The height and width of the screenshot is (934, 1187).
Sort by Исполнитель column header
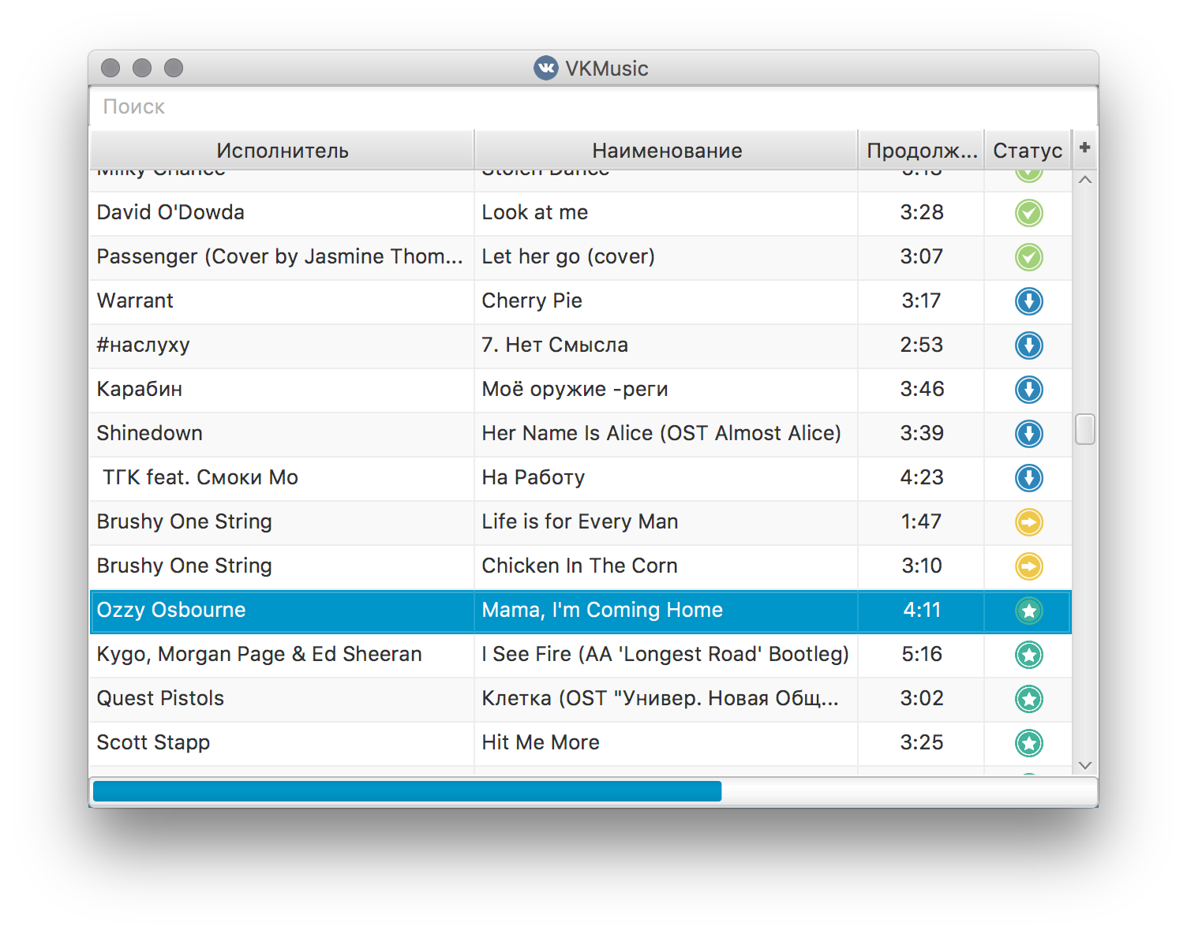coord(282,150)
